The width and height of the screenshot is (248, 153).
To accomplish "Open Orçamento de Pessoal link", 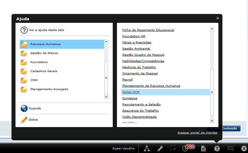I will 140,73.
